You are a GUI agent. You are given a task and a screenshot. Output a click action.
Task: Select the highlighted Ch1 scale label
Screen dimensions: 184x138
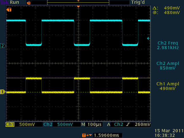pyautogui.click(x=10, y=125)
